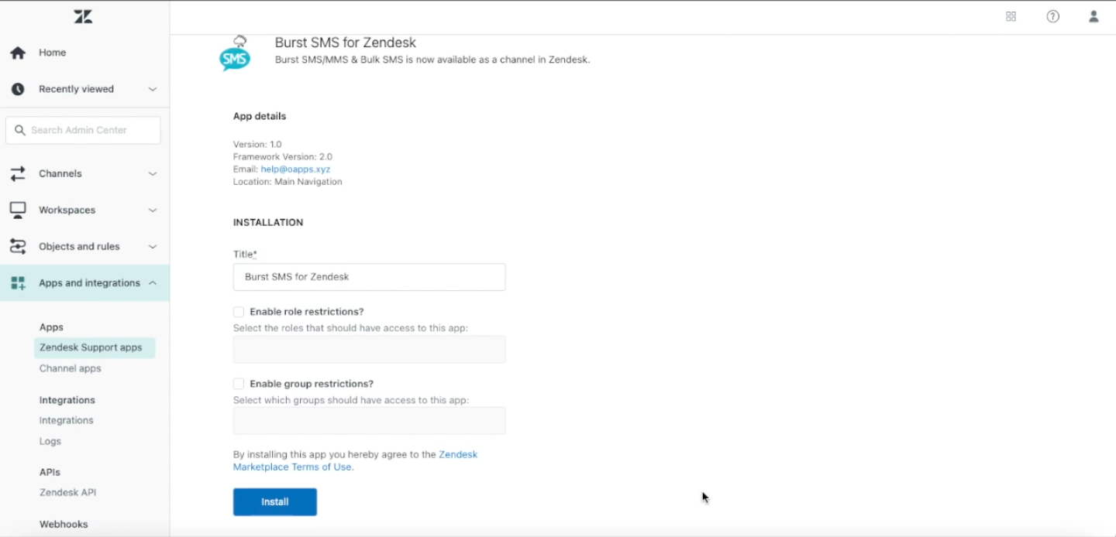Expand the Recently viewed chevron
The height and width of the screenshot is (537, 1116).
pos(153,89)
